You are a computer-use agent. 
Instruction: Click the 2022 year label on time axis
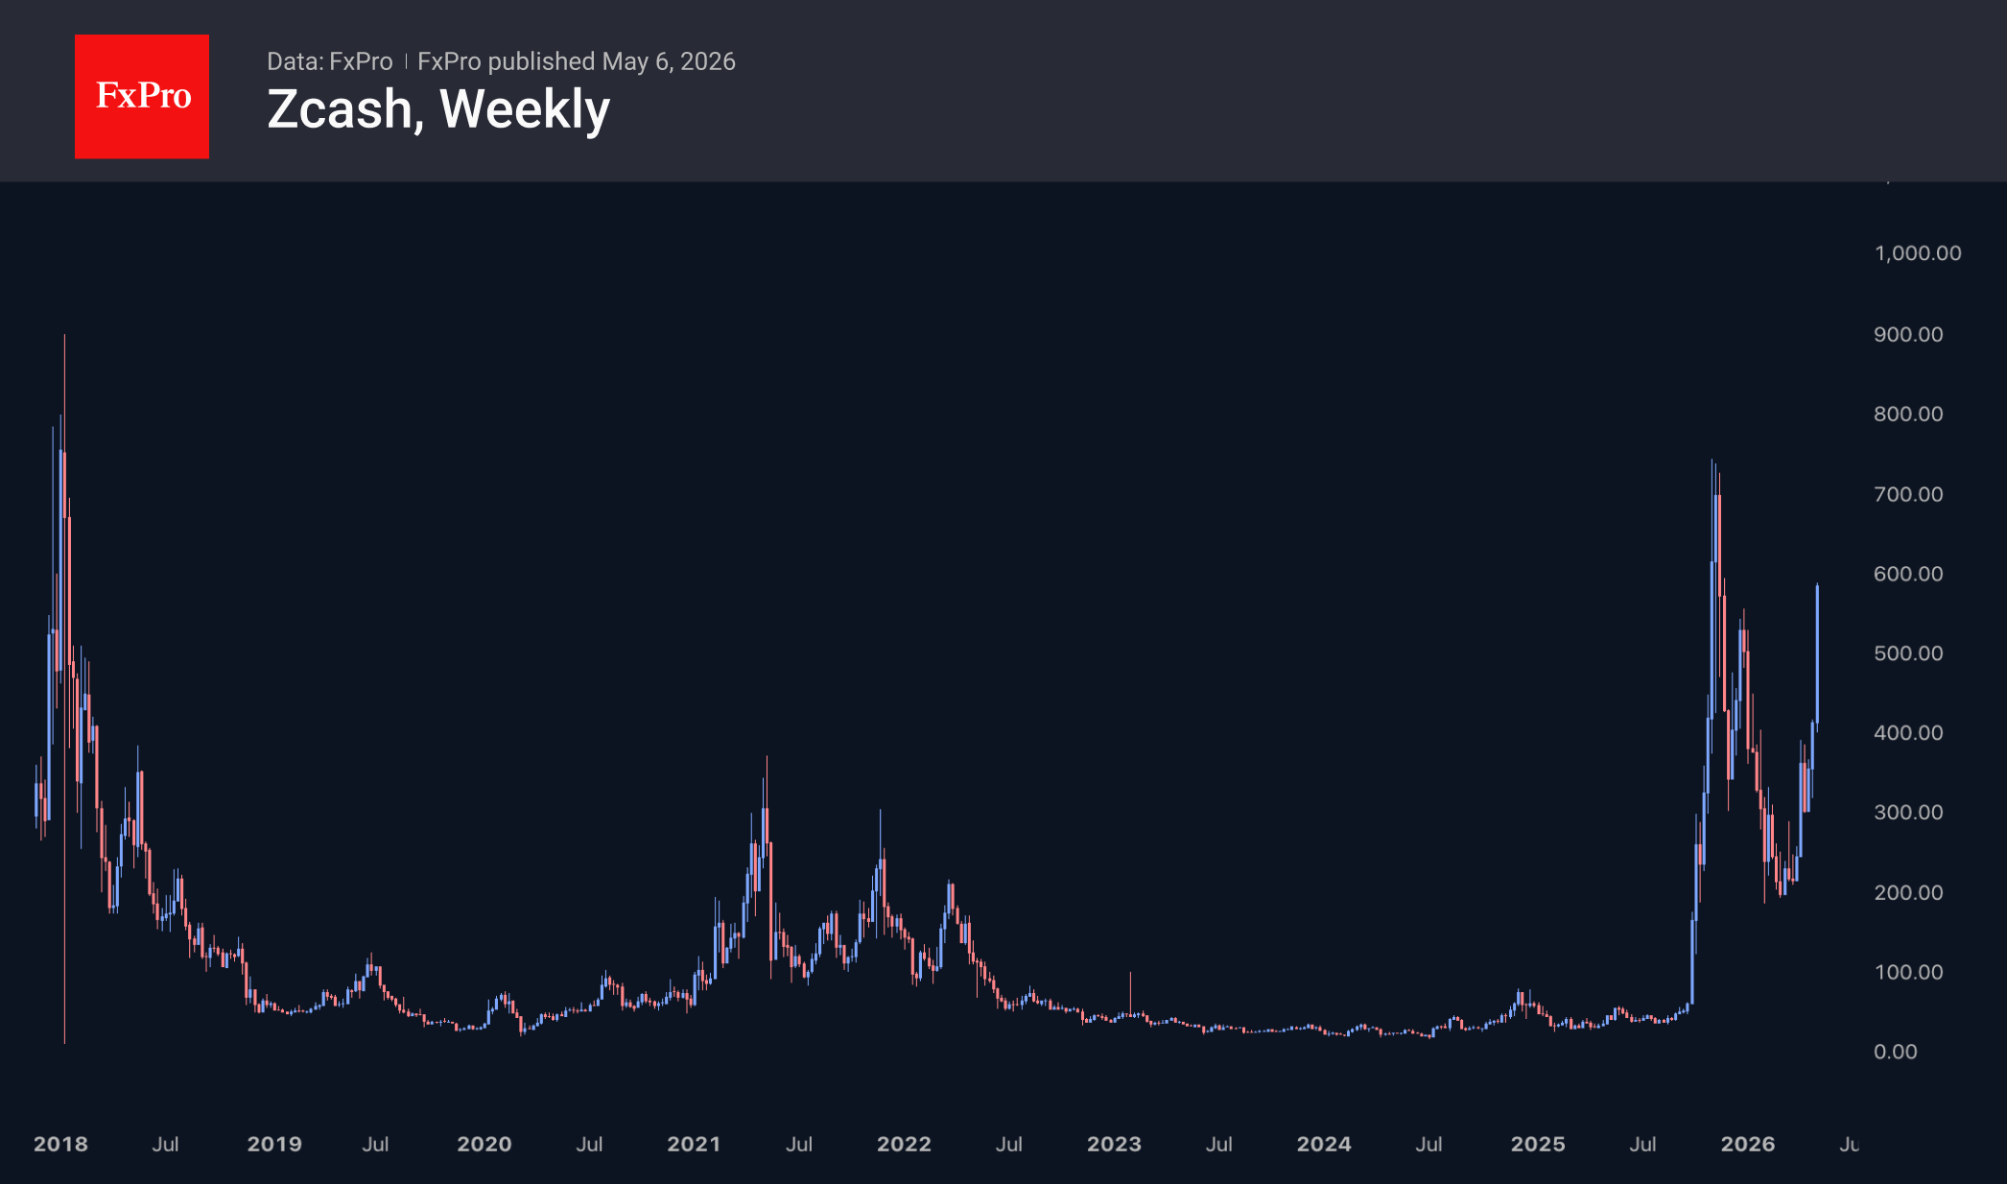[904, 1145]
